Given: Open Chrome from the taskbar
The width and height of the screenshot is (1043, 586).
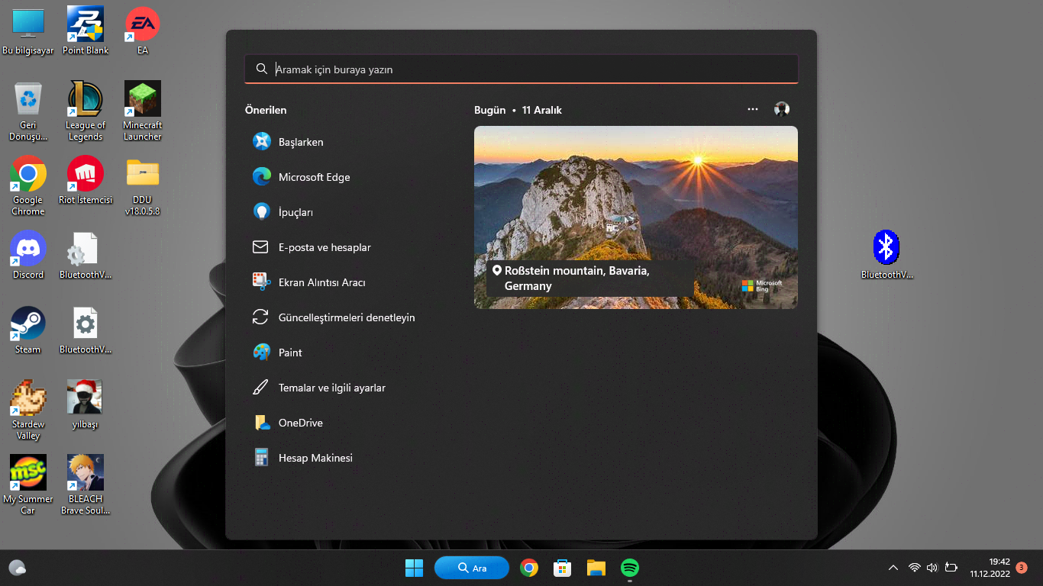Looking at the screenshot, I should (528, 568).
